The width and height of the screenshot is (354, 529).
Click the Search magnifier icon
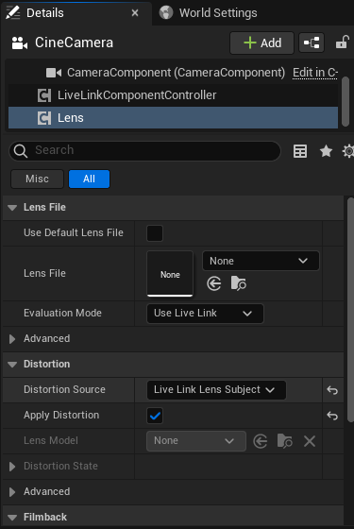pos(21,151)
